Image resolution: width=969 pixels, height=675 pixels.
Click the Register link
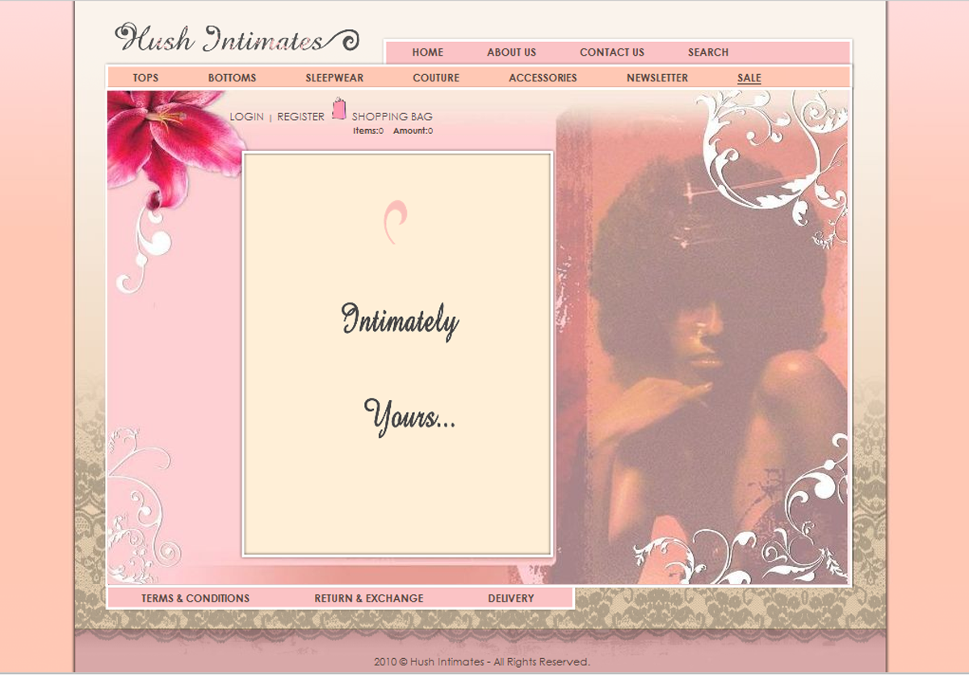(300, 117)
